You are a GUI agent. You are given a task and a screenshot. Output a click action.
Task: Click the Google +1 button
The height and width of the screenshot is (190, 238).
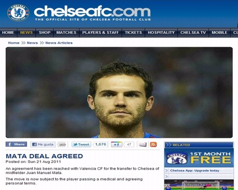(x=117, y=144)
